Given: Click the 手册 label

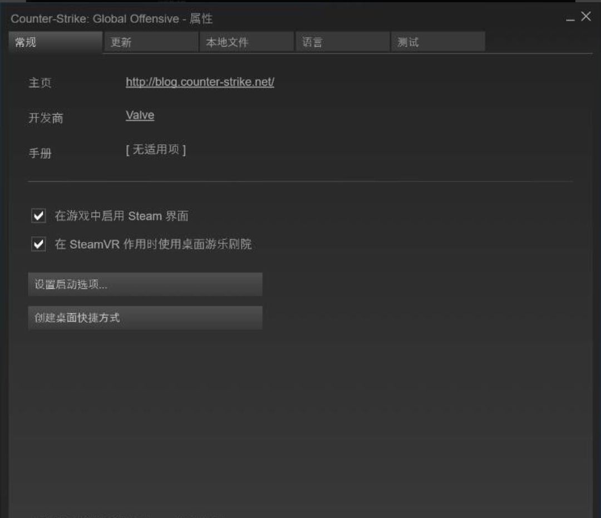Looking at the screenshot, I should 40,153.
